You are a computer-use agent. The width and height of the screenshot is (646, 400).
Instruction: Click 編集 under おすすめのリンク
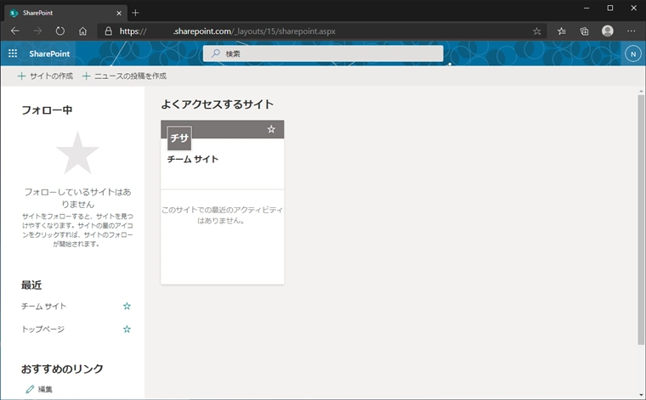(39, 389)
